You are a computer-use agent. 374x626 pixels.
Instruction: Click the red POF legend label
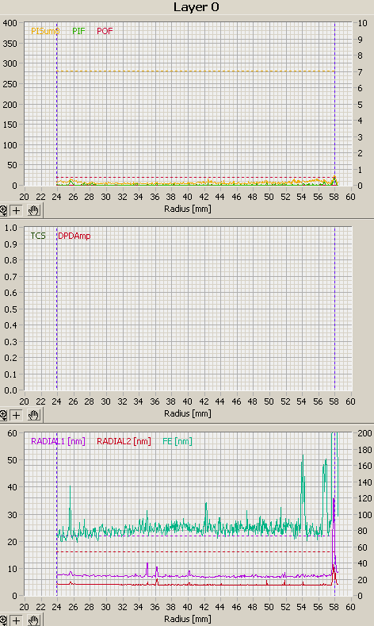coord(105,31)
